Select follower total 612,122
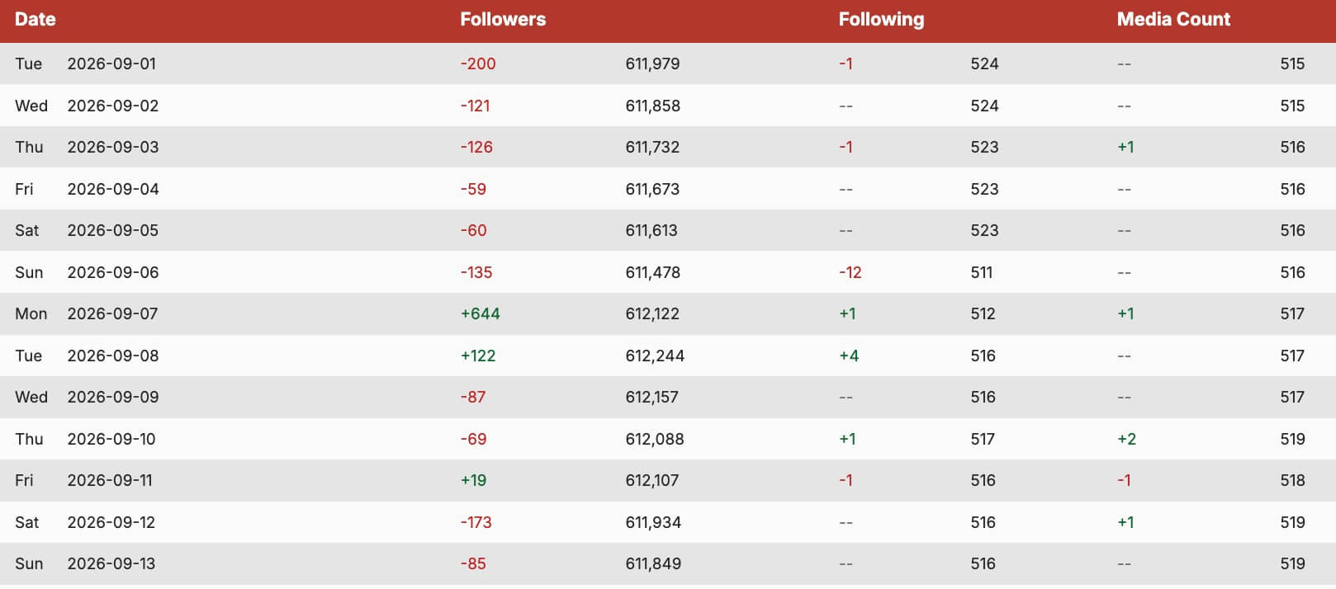The height and width of the screenshot is (589, 1336). pos(652,314)
